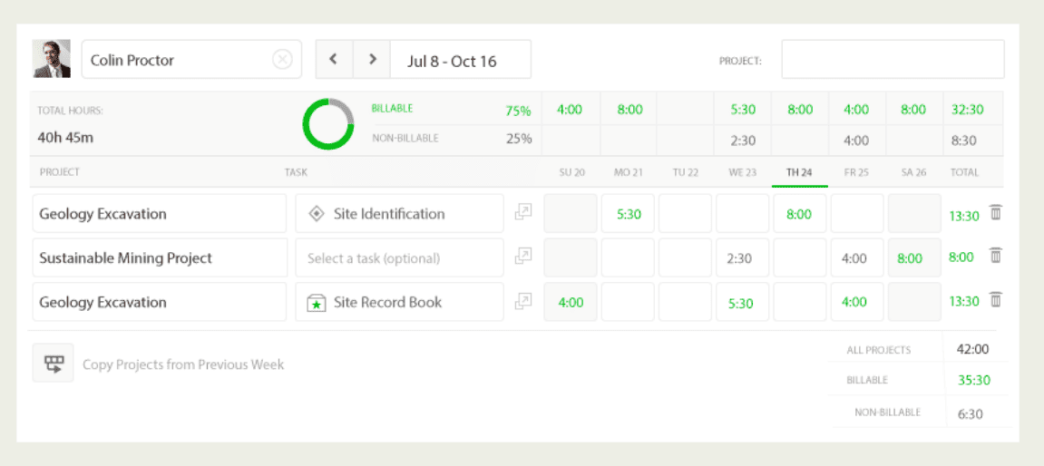Viewport: 1044px width, 466px height.
Task: Delete the Site Identification row with trash icon
Action: [x=995, y=213]
